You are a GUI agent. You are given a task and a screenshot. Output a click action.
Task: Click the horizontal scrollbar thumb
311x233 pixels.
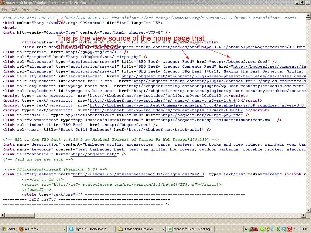click(x=19, y=215)
